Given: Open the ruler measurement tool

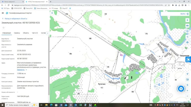Looking at the screenshot, I should pyautogui.click(x=187, y=26).
